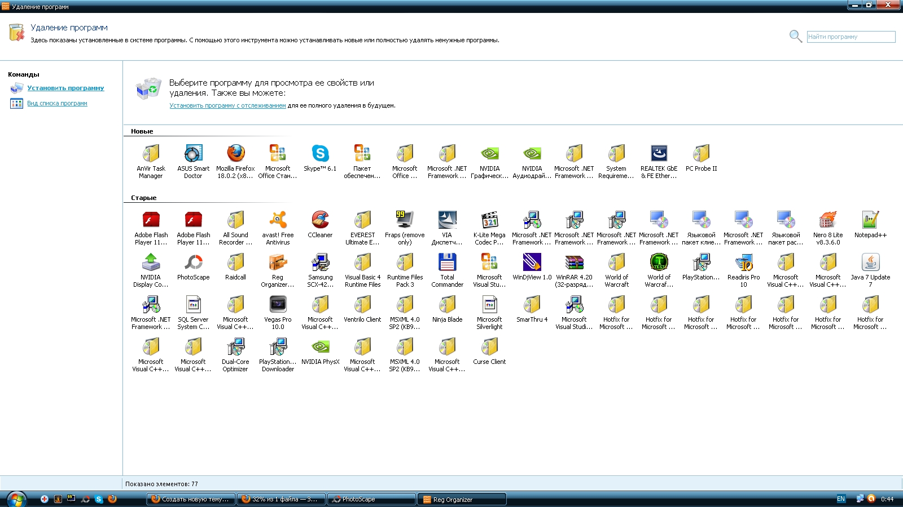Click the Старые section header
Screen dimensions: 903x507
click(143, 198)
